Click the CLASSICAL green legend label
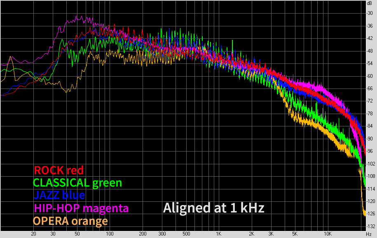This screenshot has height=238, width=377. click(x=77, y=183)
